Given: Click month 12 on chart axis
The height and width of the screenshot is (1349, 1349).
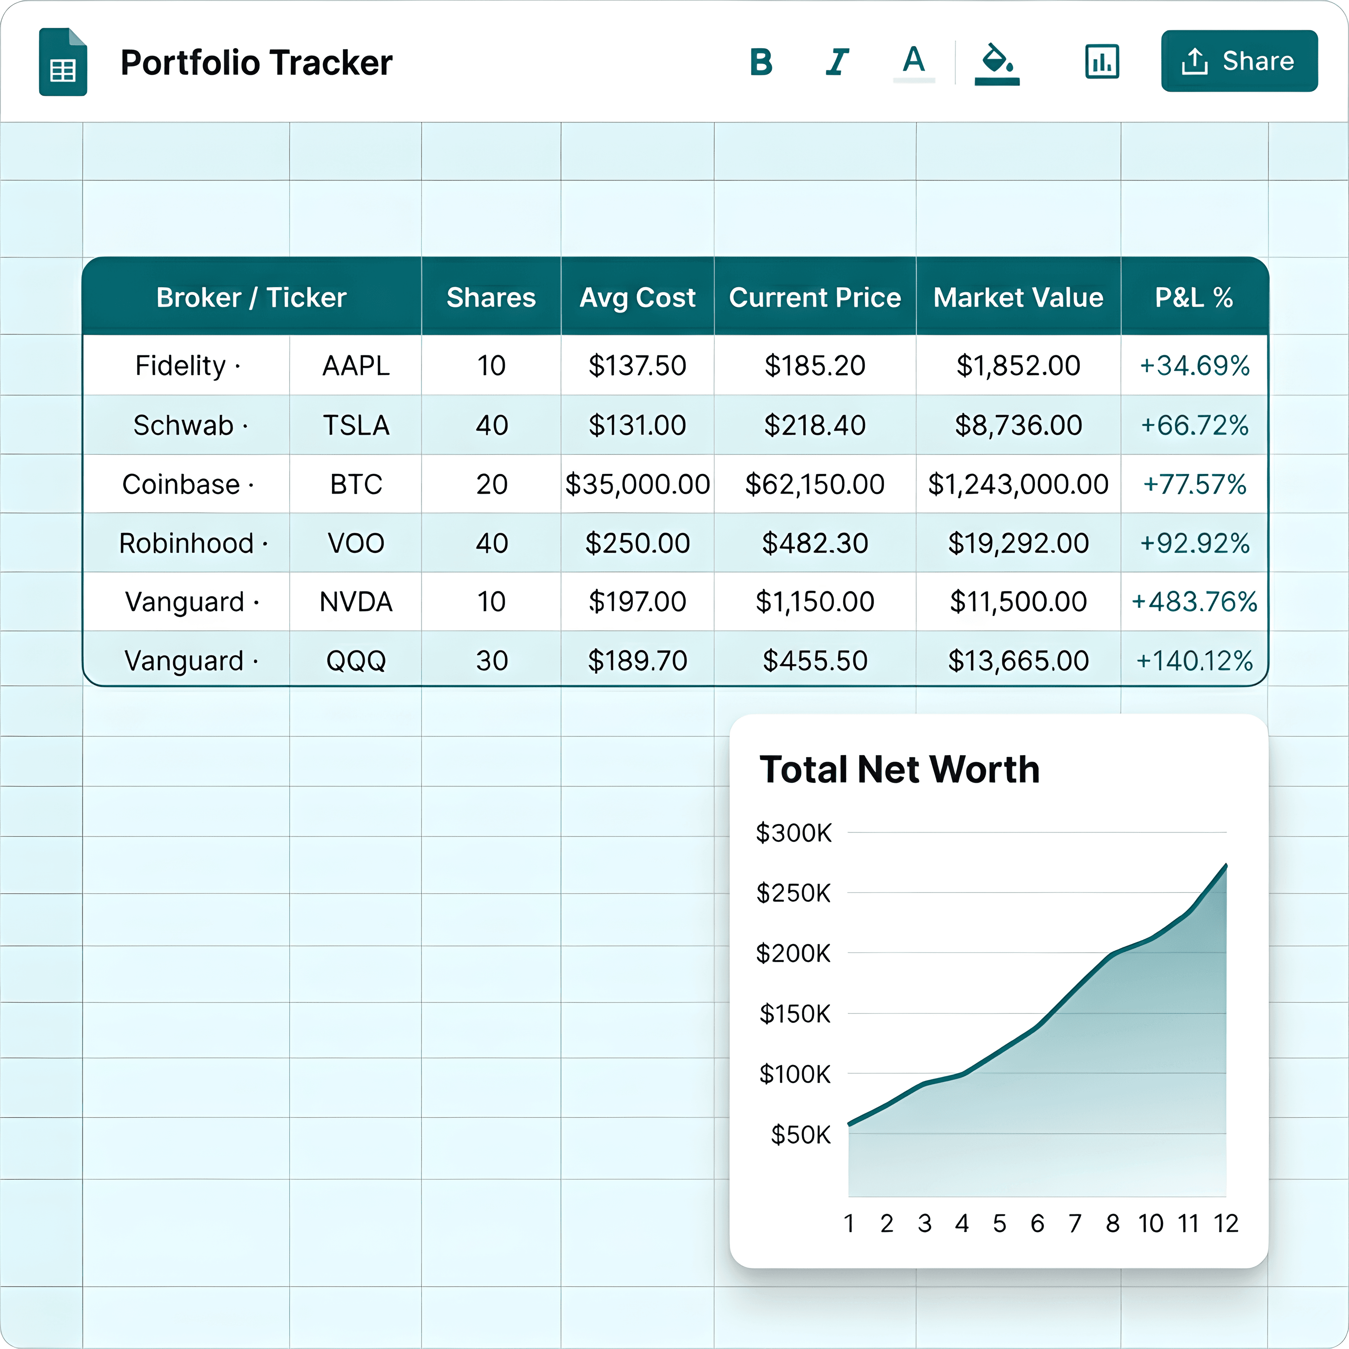Looking at the screenshot, I should (x=1225, y=1223).
